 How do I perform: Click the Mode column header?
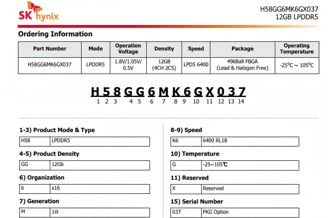pyautogui.click(x=95, y=49)
